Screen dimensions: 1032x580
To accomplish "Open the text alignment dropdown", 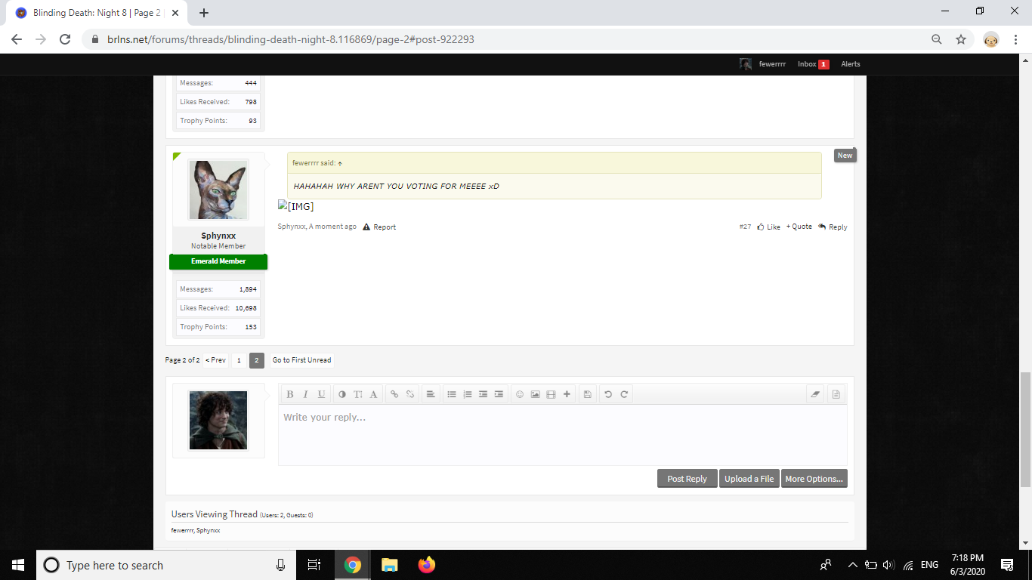I will (x=431, y=394).
